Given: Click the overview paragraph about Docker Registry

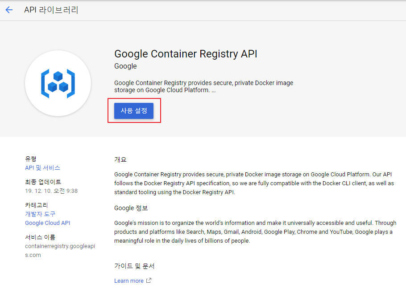Looking at the screenshot, I should [254, 183].
